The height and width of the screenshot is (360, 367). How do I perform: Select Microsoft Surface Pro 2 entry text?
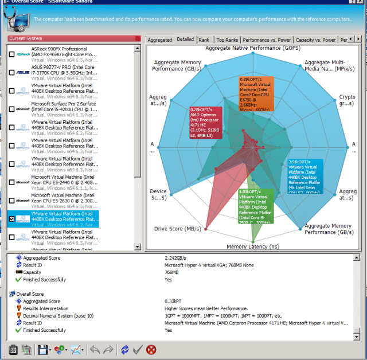point(64,109)
